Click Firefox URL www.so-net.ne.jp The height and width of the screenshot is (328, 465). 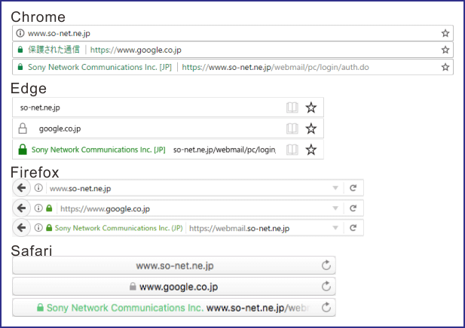[x=81, y=189]
